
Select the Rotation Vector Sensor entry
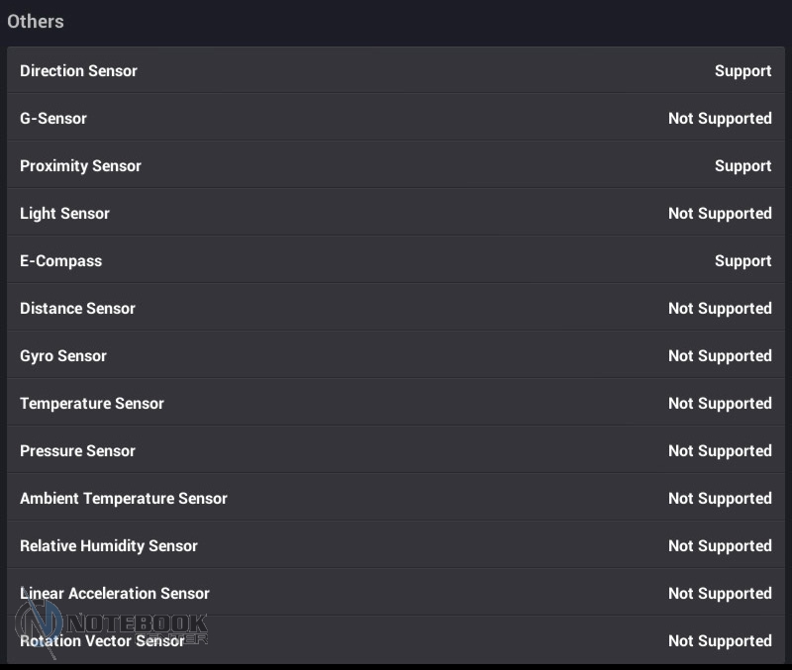396,639
